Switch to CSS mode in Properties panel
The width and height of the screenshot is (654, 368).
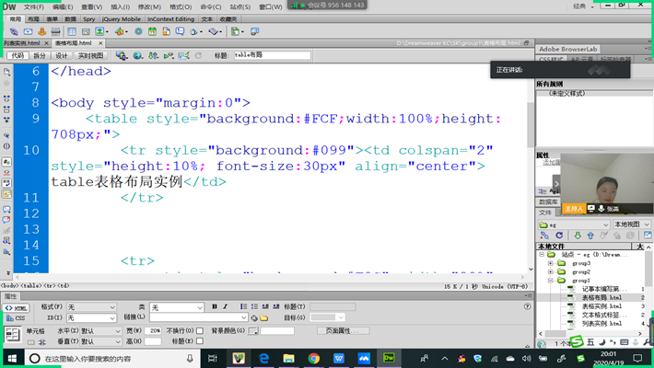point(17,318)
